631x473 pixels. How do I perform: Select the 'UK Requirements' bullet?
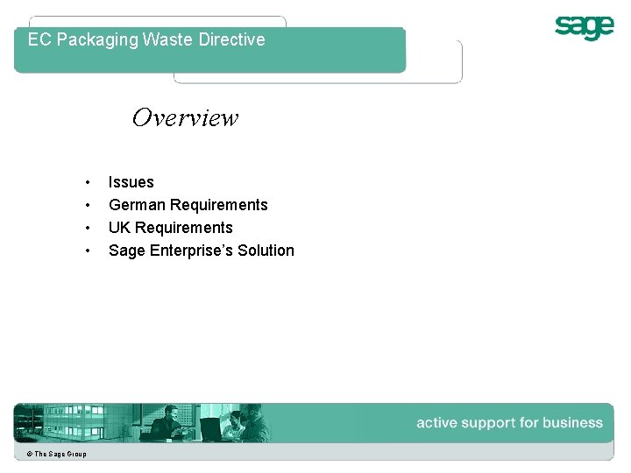pos(171,228)
